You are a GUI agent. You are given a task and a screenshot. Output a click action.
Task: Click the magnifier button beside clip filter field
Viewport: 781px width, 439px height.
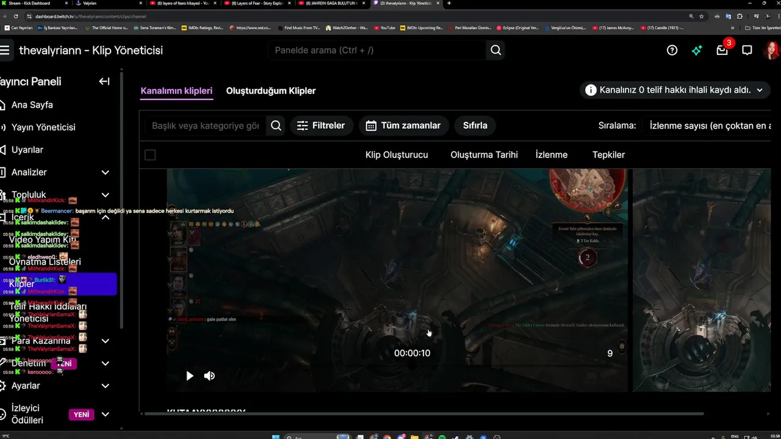pos(276,126)
